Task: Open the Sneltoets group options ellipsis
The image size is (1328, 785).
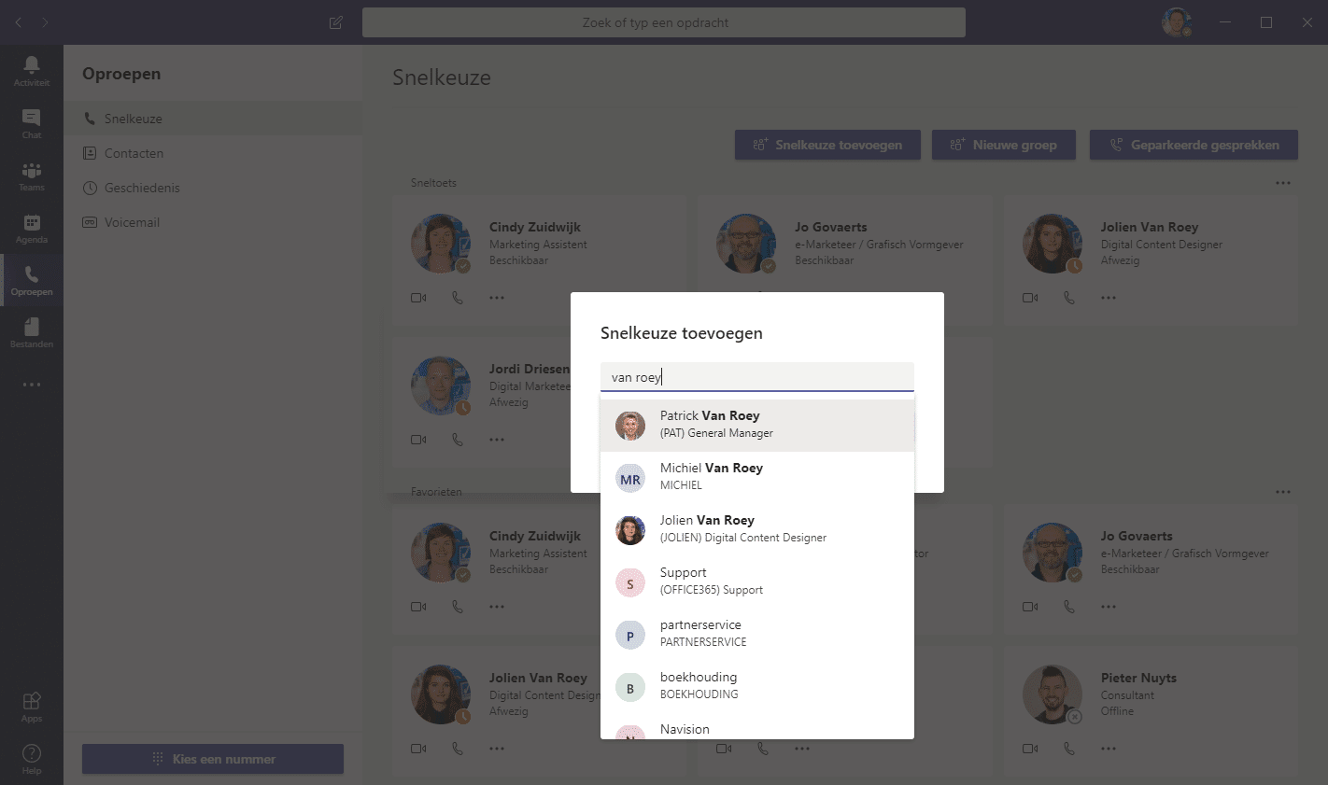Action: [x=1283, y=183]
